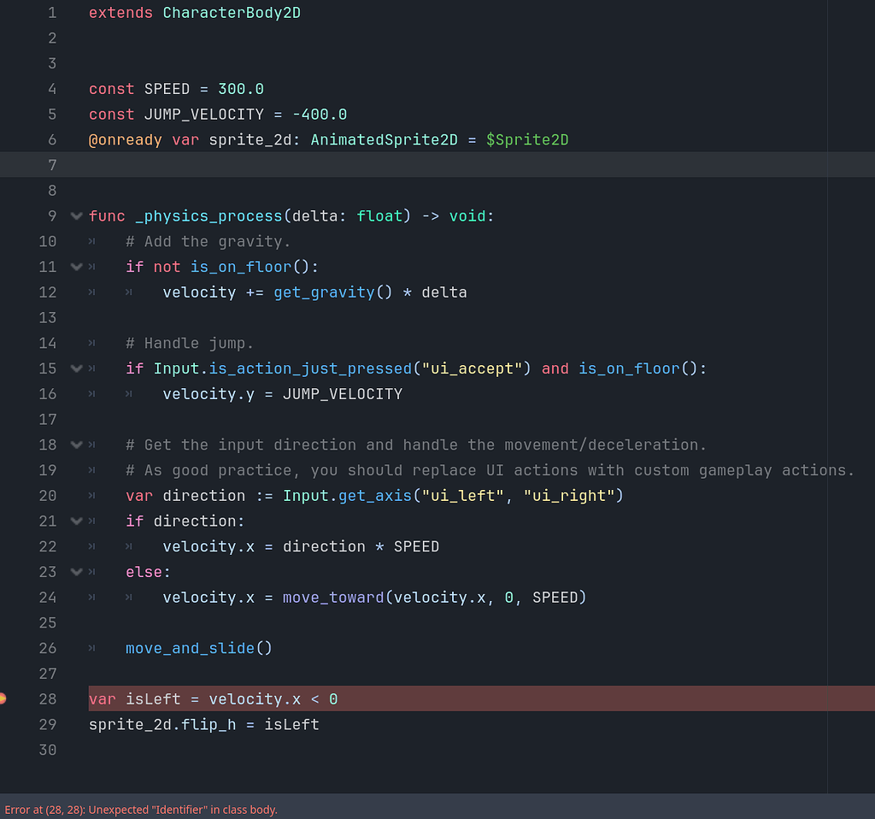Click the move_and_slide call on line 26

[191, 648]
